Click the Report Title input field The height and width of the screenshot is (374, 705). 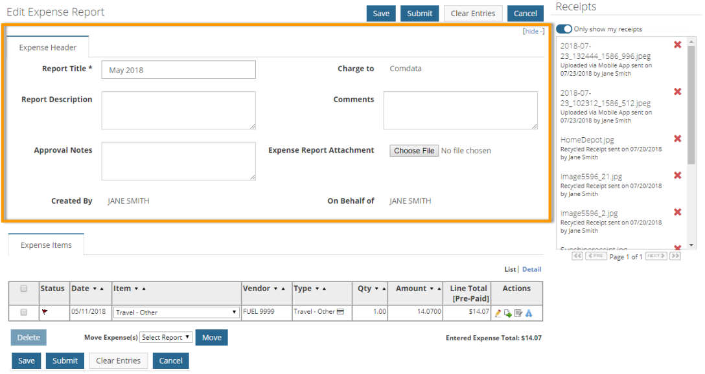coord(178,70)
